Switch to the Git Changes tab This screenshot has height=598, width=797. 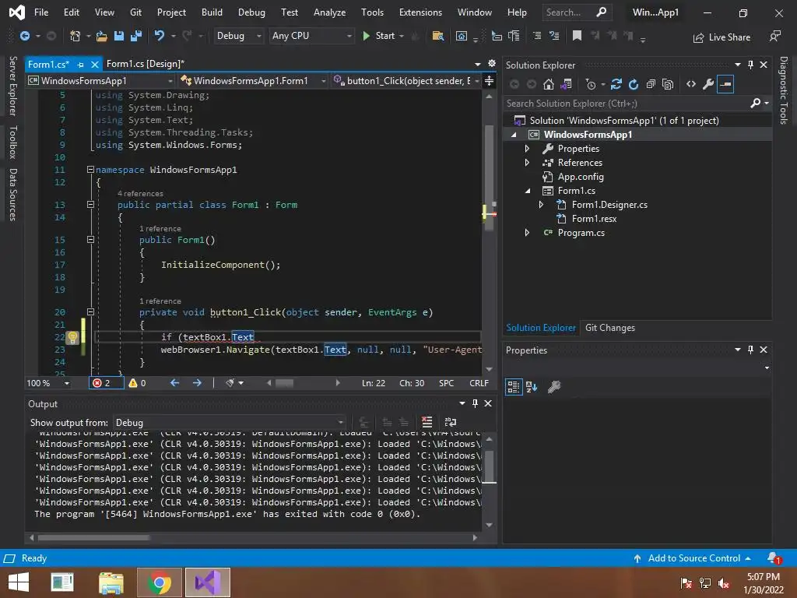coord(610,328)
